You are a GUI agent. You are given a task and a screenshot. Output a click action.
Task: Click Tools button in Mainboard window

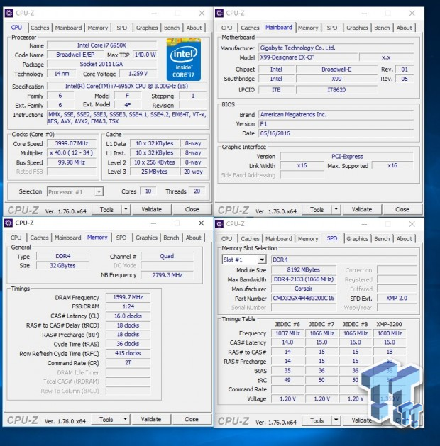[x=317, y=209]
